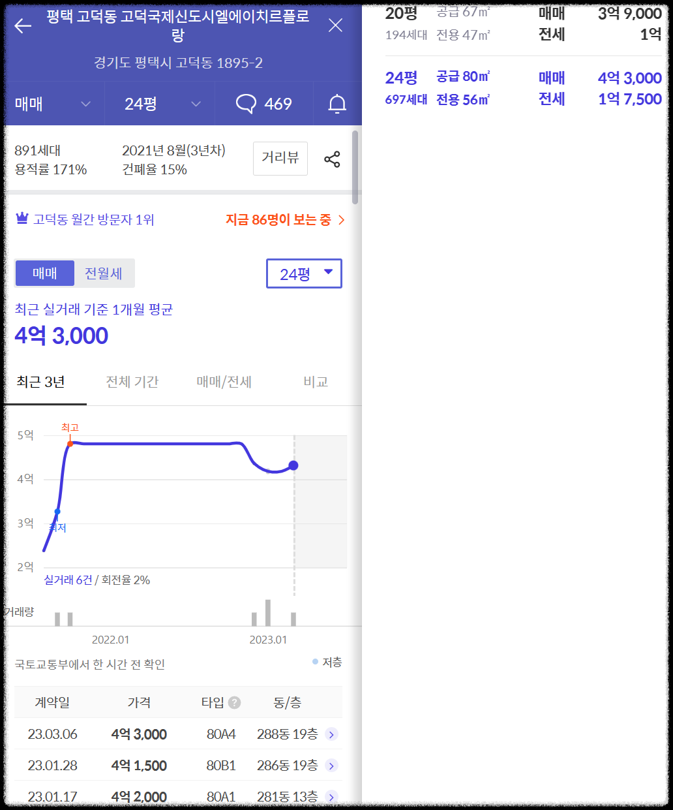Tap the back arrow in the header
This screenshot has height=810, width=673.
coord(22,25)
